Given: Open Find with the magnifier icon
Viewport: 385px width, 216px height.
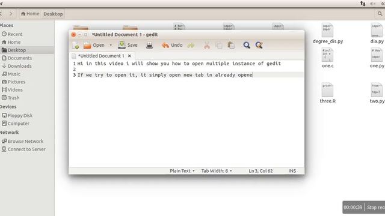Looking at the screenshot, I should (247, 45).
